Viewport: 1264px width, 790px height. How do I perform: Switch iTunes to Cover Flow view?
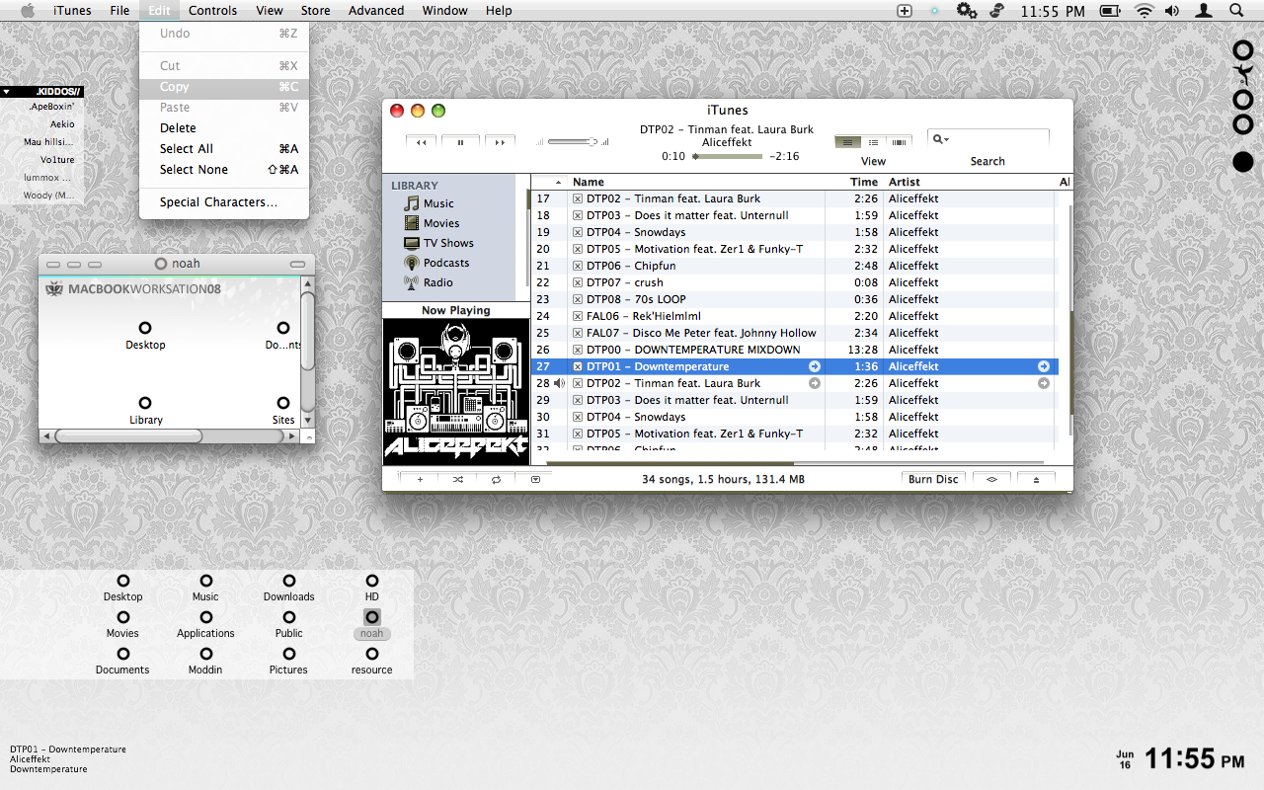click(900, 142)
